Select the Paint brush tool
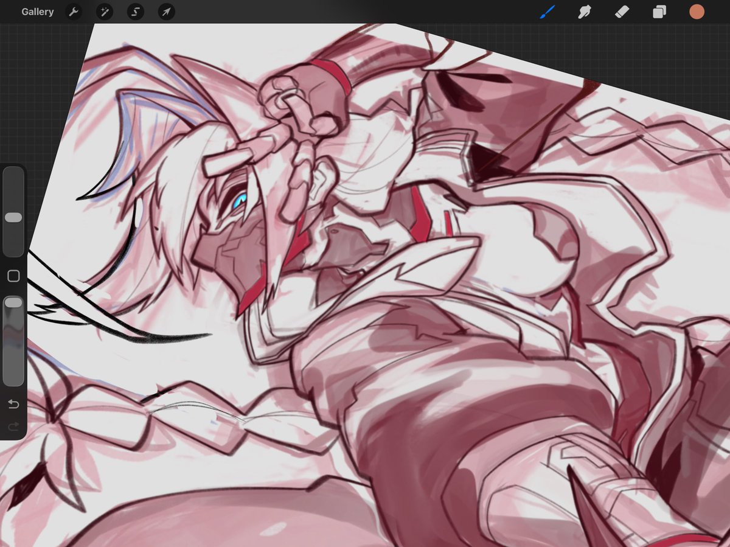 [547, 12]
